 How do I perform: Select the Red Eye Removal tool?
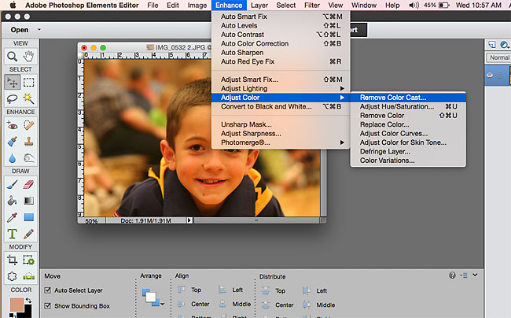point(13,125)
